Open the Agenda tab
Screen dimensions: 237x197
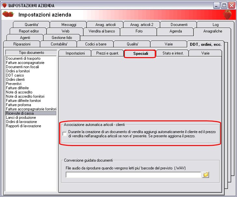click(x=176, y=31)
